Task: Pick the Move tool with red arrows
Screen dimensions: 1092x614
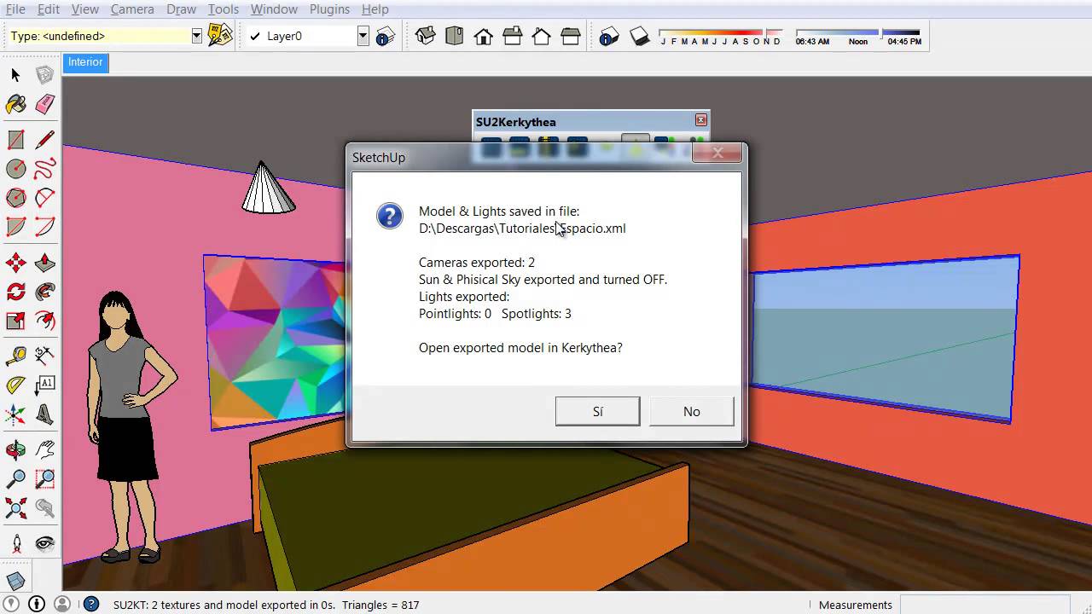Action: (x=15, y=263)
